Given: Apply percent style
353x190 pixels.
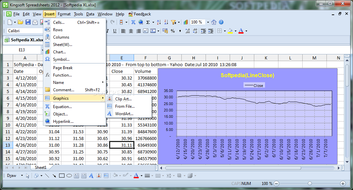Looking at the screenshot, I should (x=173, y=31).
